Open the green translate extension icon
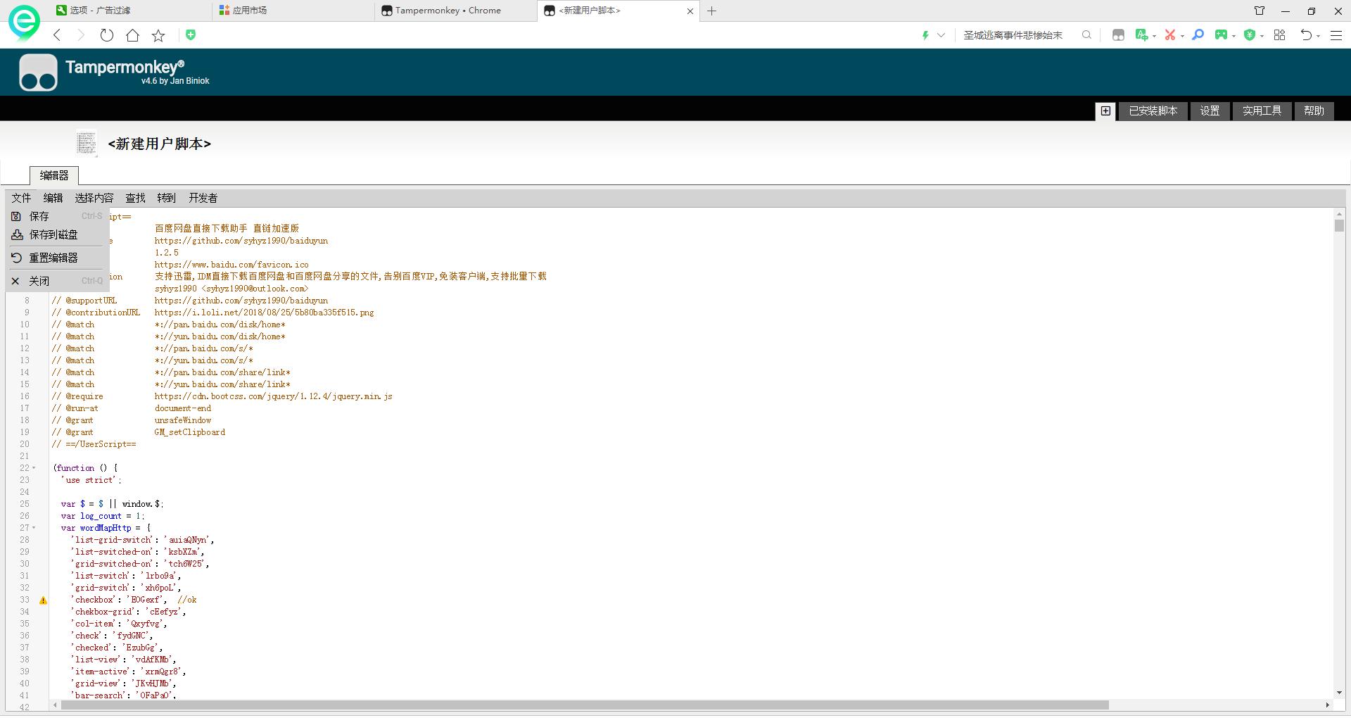Viewport: 1351px width, 718px height. pyautogui.click(x=1141, y=35)
